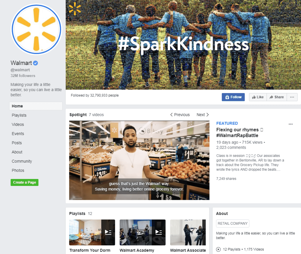Viewport: 301px width, 254px height.
Task: Open the Playlists sidebar section
Action: [x=19, y=115]
